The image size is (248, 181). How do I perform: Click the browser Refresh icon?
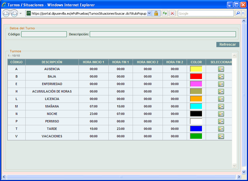tap(165, 14)
